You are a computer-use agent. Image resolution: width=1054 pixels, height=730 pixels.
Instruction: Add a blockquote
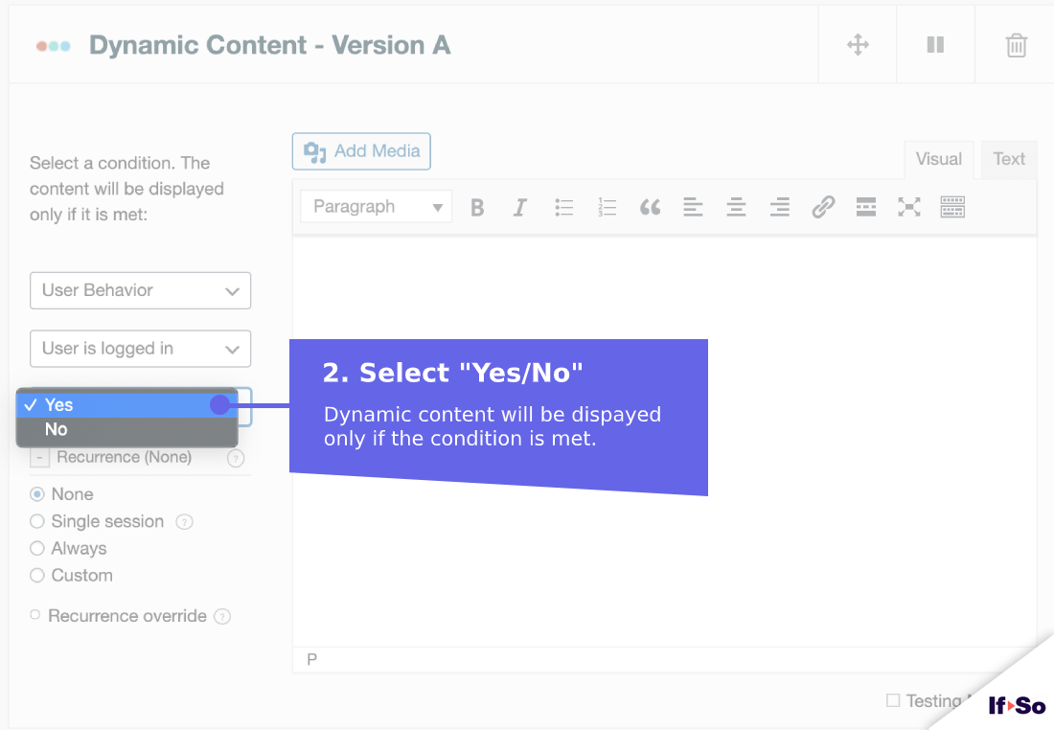(x=650, y=206)
